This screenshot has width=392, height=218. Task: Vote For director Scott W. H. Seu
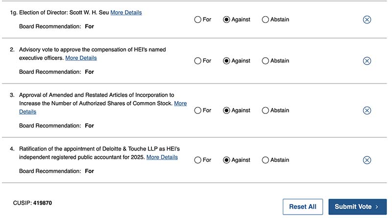tap(198, 20)
